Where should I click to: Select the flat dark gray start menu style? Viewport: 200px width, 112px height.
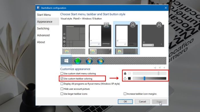point(153,35)
